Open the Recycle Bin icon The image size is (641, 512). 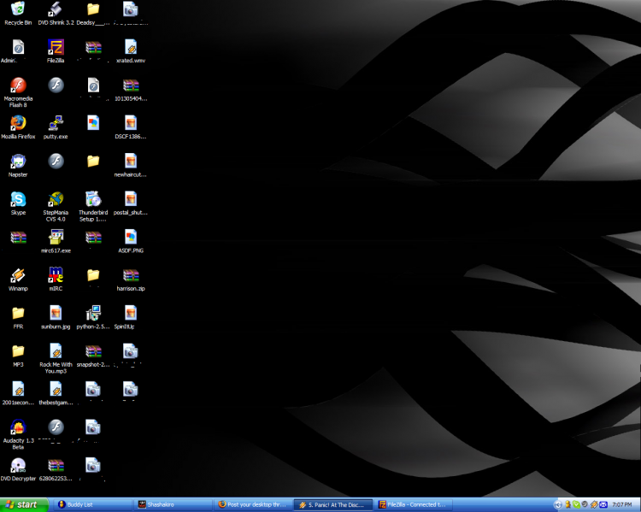18,10
